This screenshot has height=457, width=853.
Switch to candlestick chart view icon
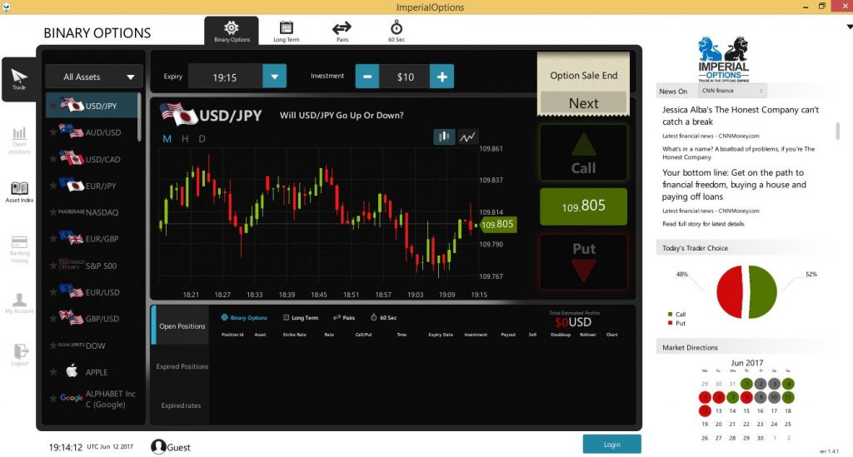444,137
